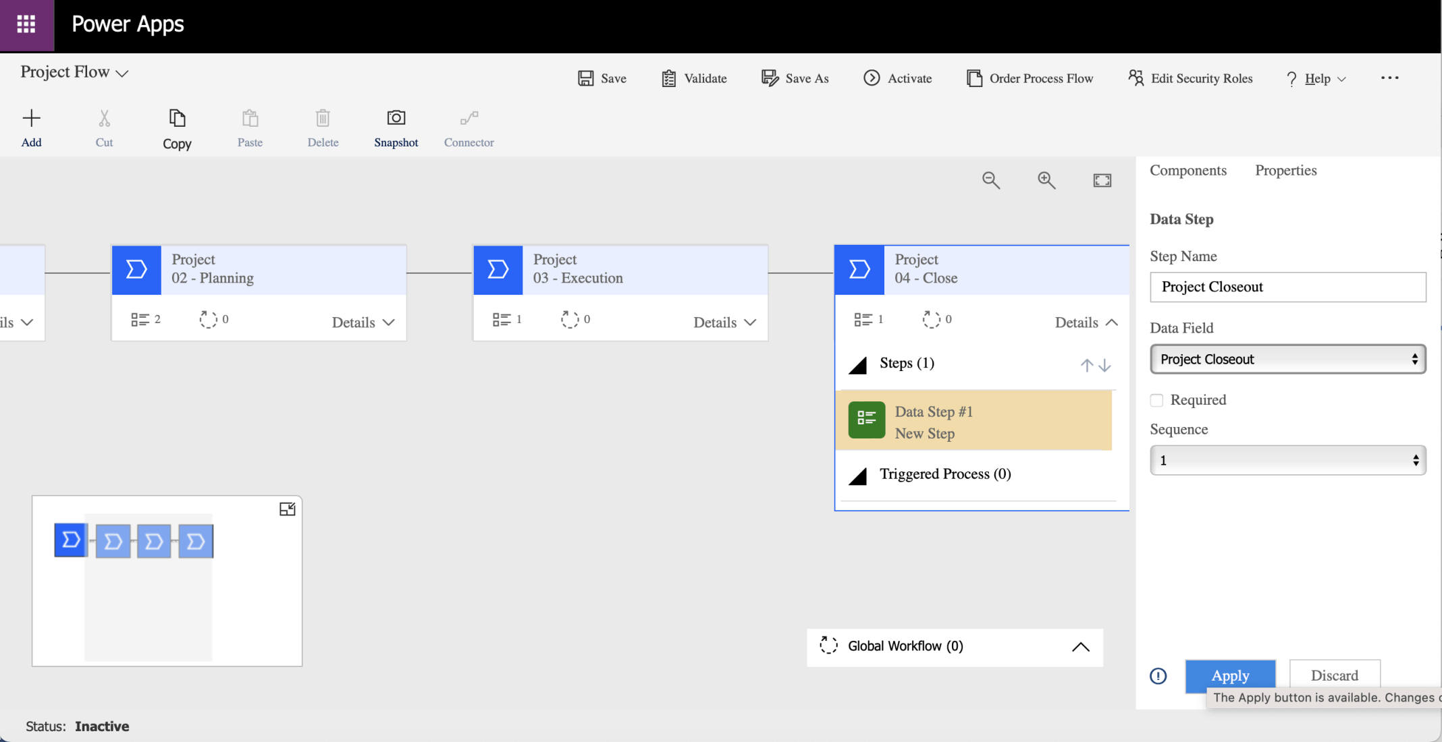Switch to the Properties tab

tap(1285, 171)
